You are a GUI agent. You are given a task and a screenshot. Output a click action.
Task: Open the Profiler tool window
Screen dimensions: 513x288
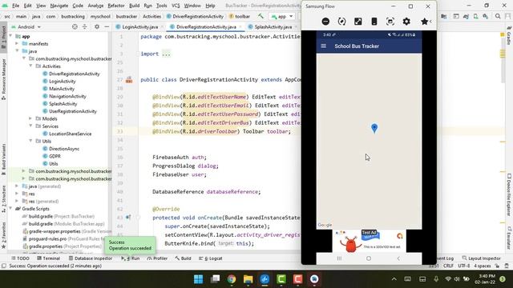(x=157, y=258)
